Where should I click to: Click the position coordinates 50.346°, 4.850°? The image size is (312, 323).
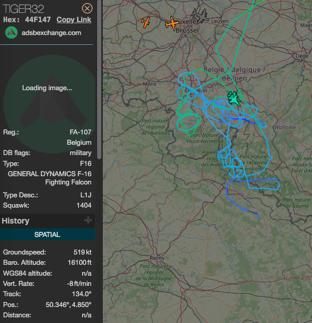[68, 304]
